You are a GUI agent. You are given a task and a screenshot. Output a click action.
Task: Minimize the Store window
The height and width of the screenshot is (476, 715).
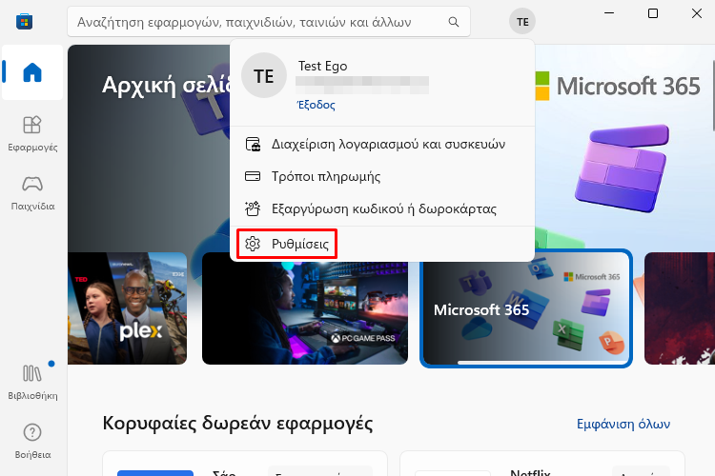609,13
